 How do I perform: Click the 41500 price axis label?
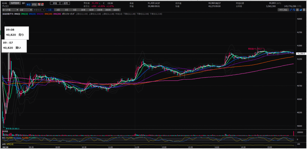coord(300,46)
